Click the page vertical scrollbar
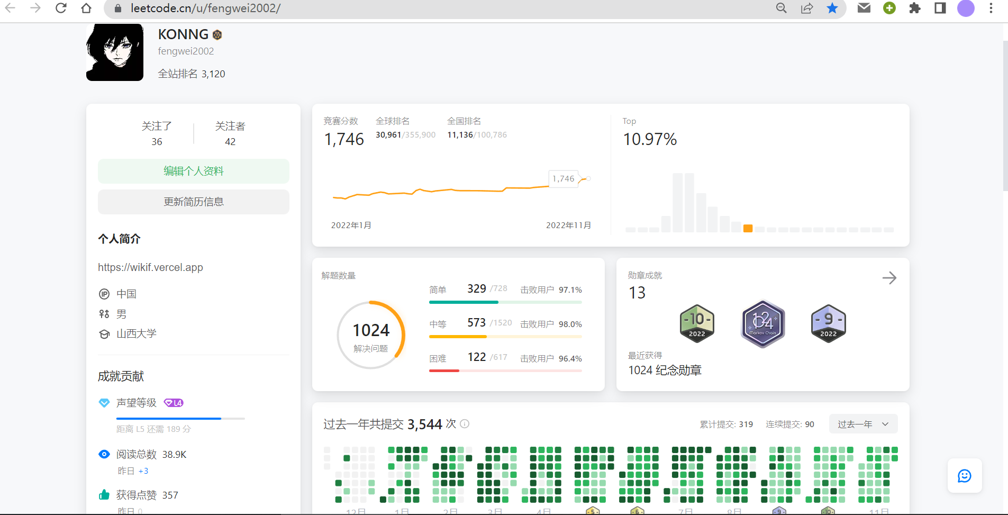 click(1005, 116)
